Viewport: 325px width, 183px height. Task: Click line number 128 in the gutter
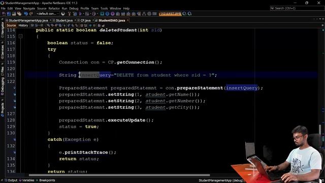[x=11, y=120]
